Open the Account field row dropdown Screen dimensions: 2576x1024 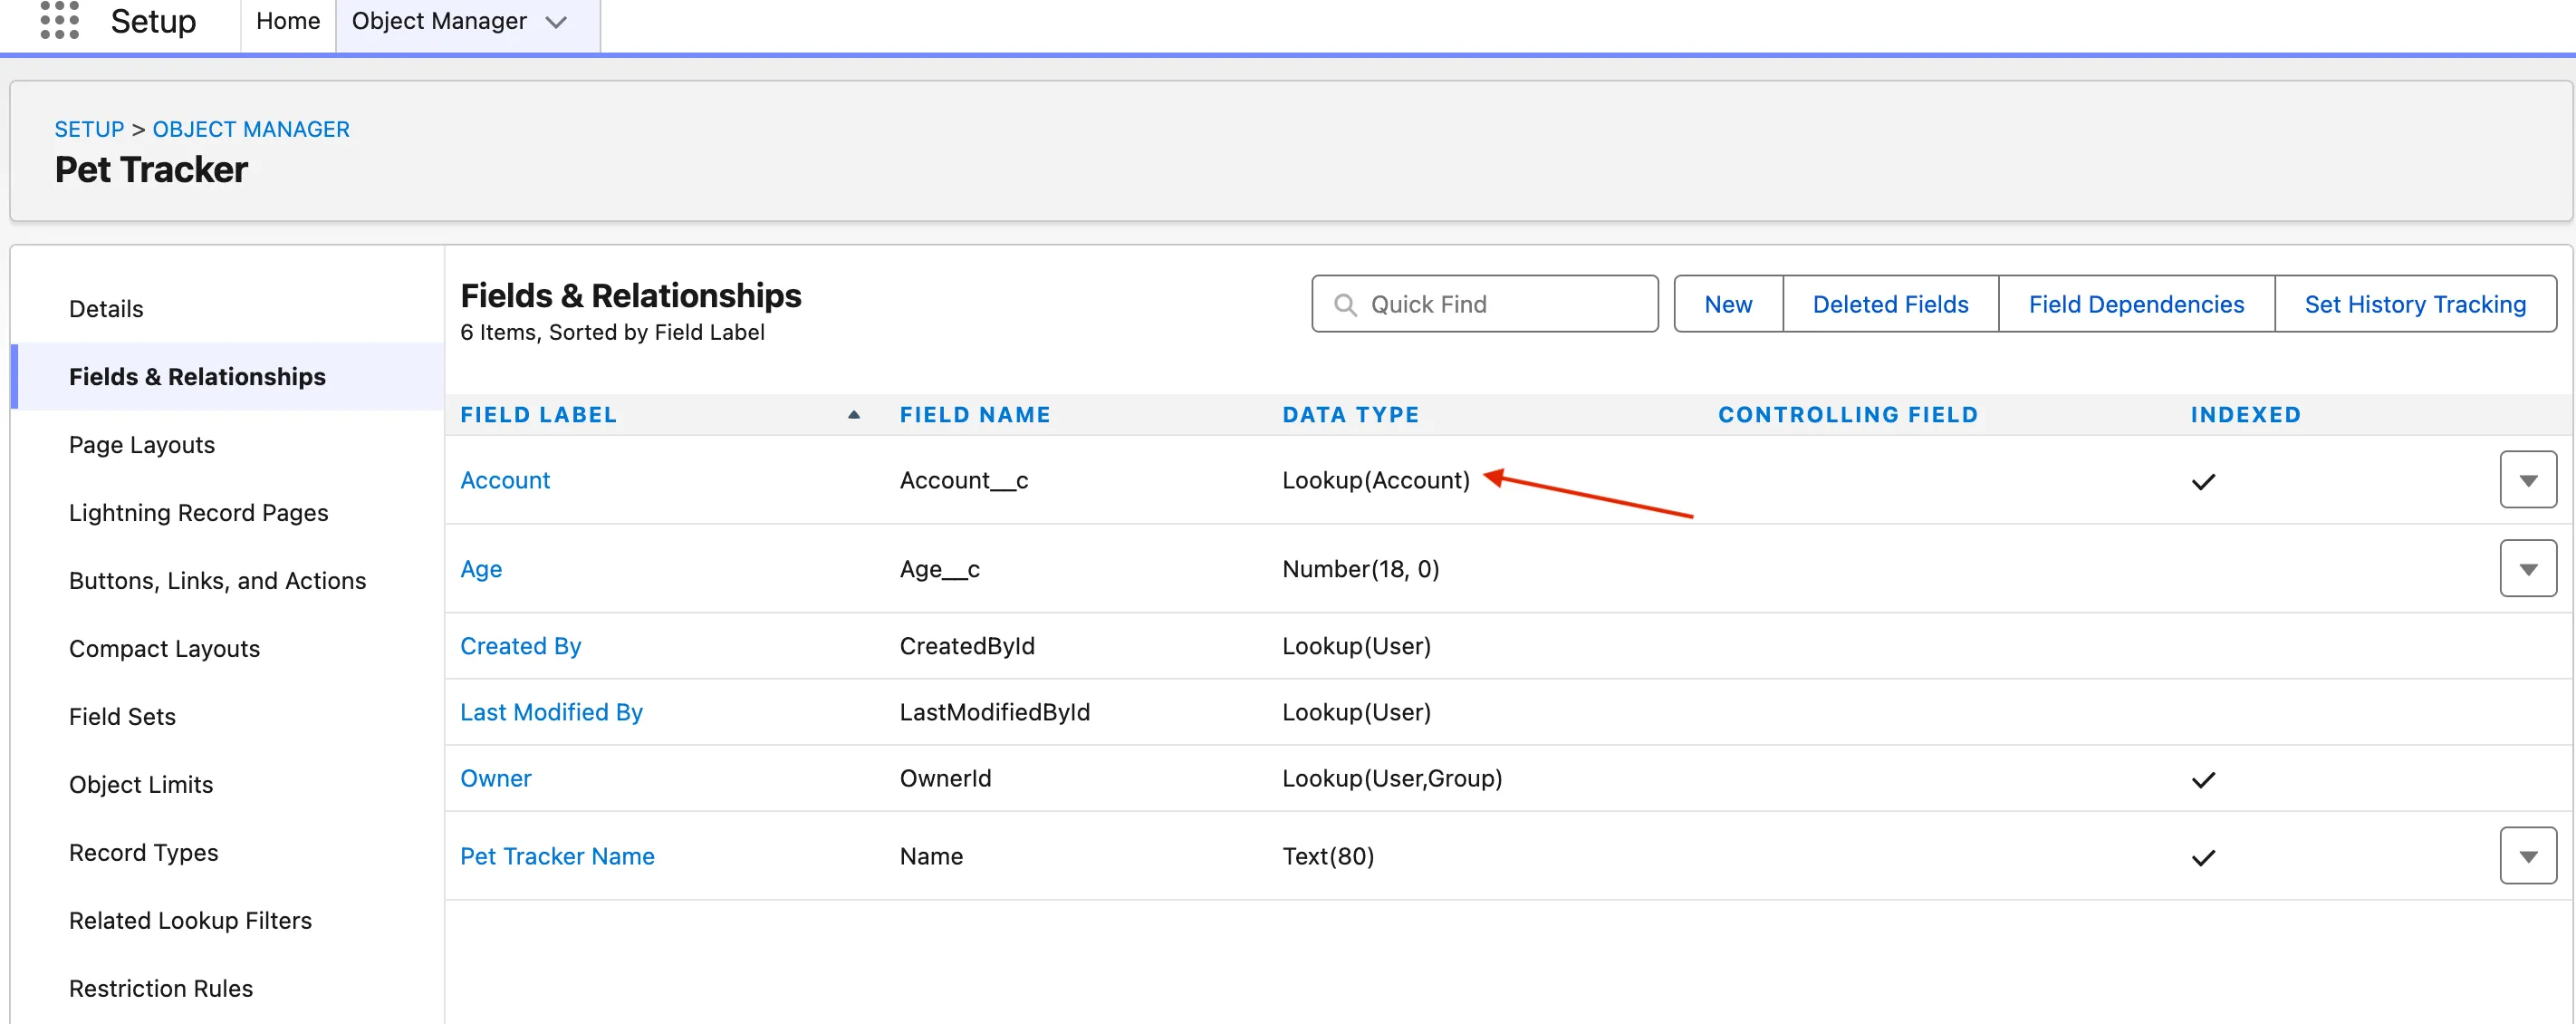pos(2527,480)
